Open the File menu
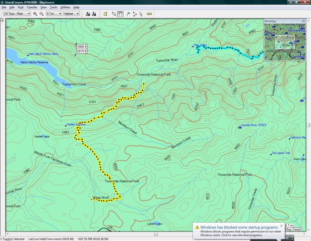This screenshot has width=311, height=241. click(4, 7)
